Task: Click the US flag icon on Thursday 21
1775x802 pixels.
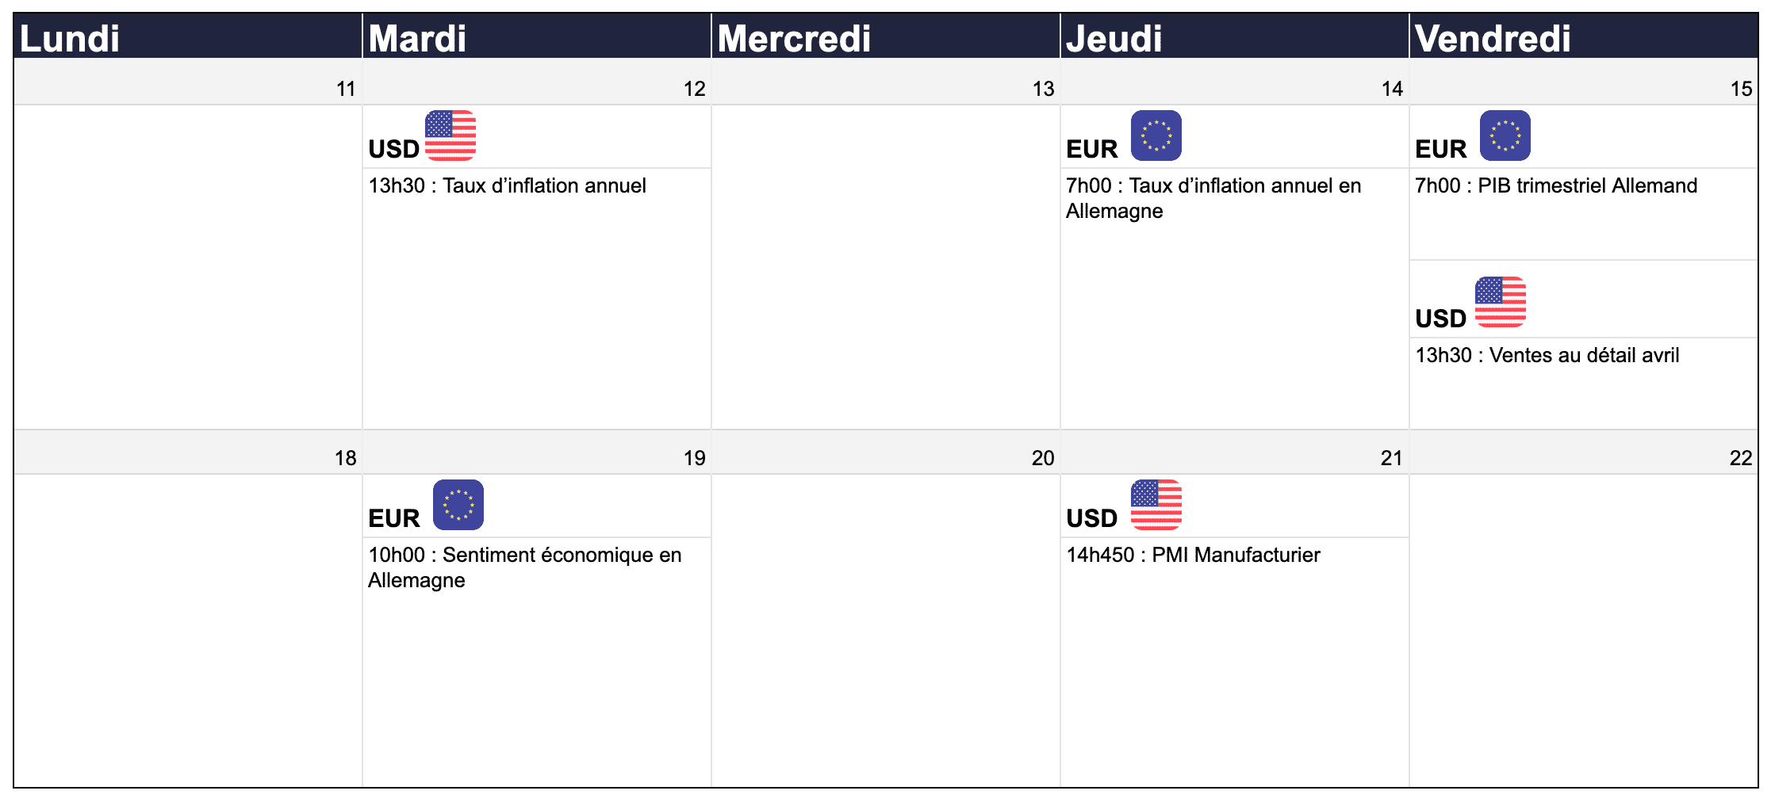Action: pyautogui.click(x=1156, y=505)
